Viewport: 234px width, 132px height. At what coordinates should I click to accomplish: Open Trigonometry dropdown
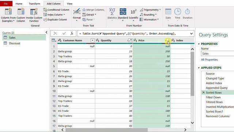pyautogui.click(x=150, y=10)
